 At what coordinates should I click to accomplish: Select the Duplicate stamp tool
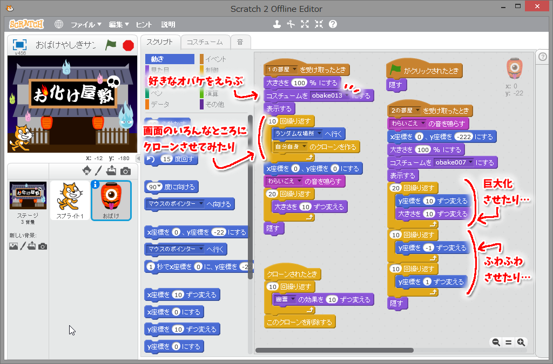point(277,24)
